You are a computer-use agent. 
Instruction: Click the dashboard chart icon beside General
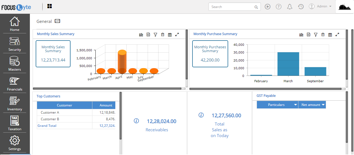57,21
